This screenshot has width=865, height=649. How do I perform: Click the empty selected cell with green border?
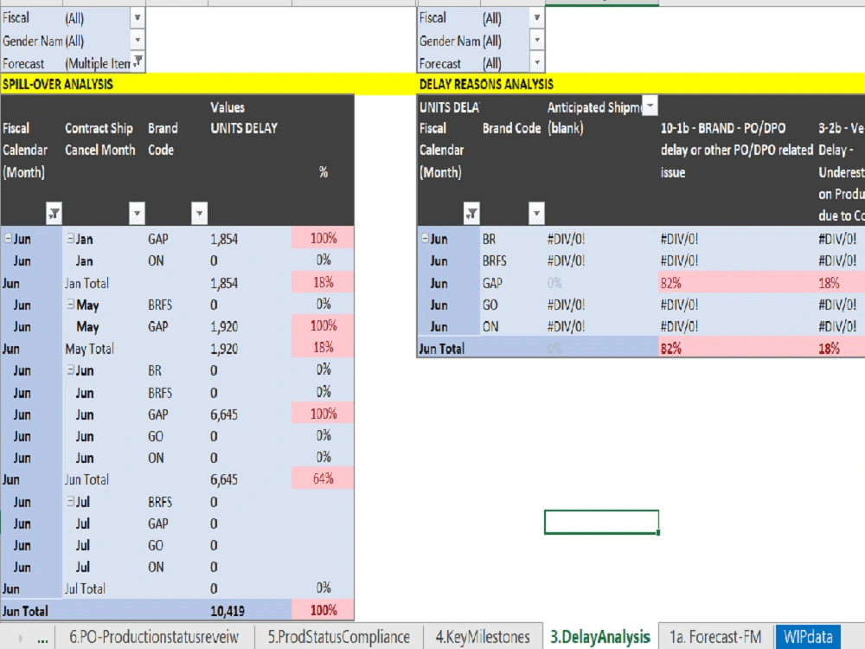(601, 522)
